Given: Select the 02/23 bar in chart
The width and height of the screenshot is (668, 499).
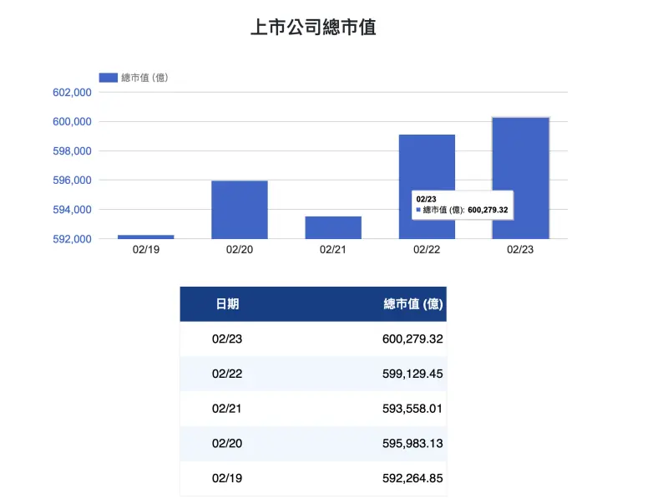Looking at the screenshot, I should pyautogui.click(x=520, y=178).
